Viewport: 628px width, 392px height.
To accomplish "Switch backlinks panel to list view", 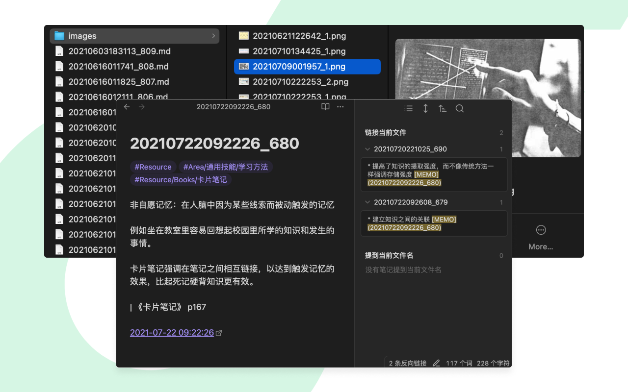I will click(408, 108).
